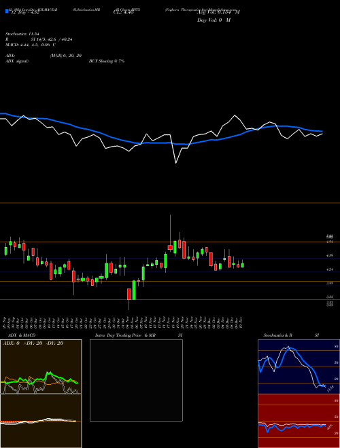Click the blue 12-day SMA legend square

(7, 11)
